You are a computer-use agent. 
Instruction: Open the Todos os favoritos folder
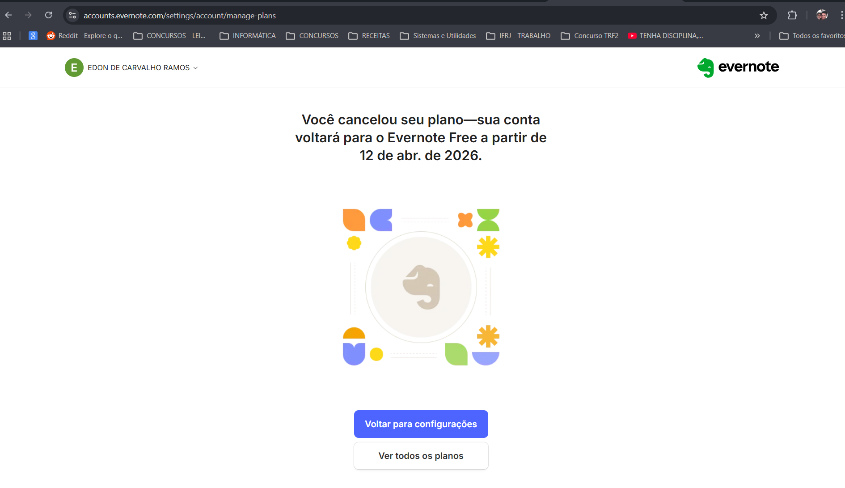click(812, 36)
